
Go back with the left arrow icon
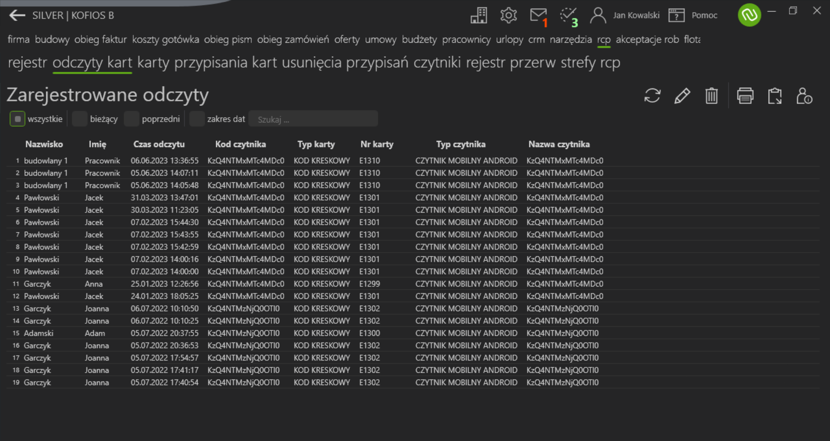(17, 16)
